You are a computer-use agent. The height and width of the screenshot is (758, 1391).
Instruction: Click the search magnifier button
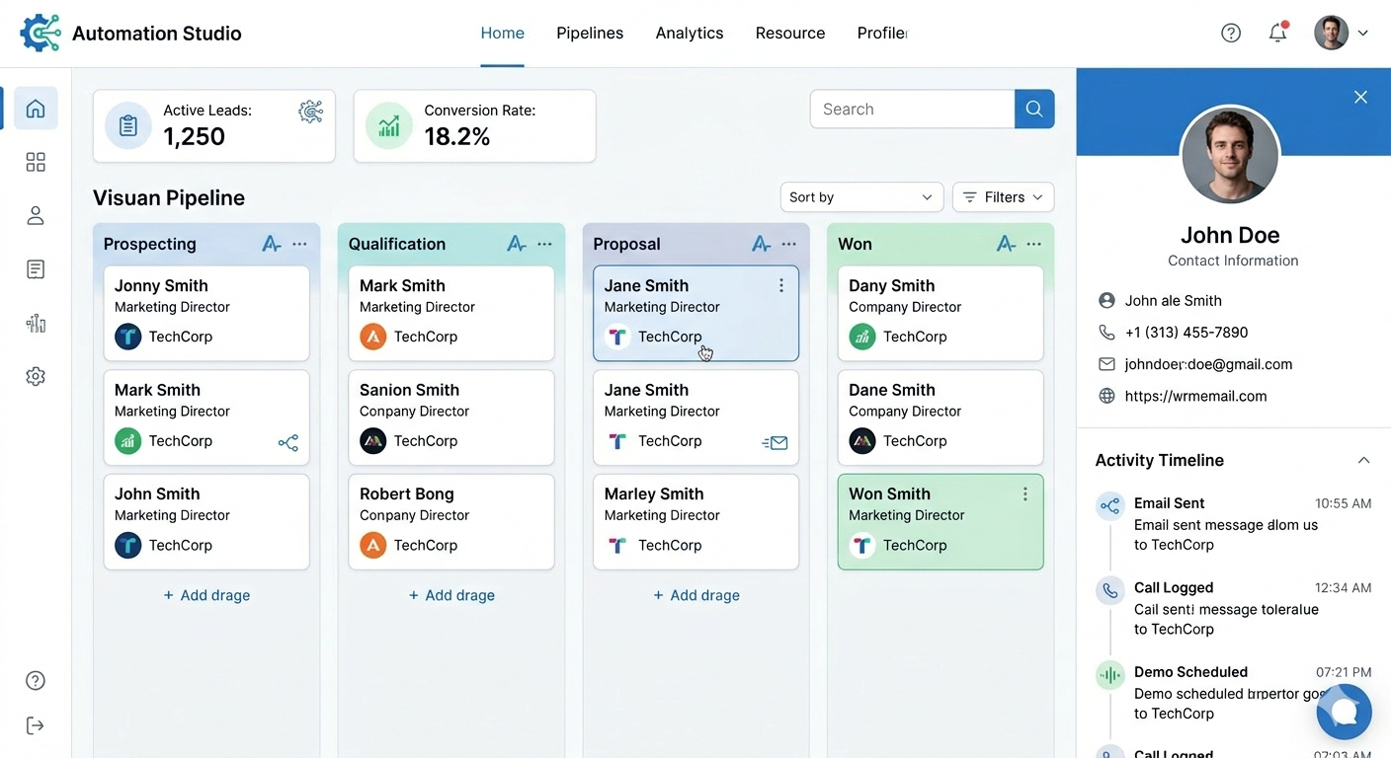click(x=1034, y=110)
